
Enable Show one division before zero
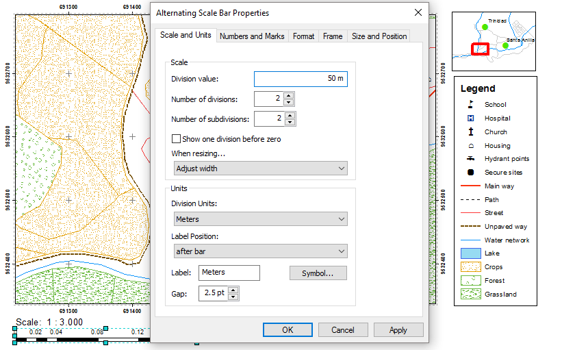[x=177, y=139]
